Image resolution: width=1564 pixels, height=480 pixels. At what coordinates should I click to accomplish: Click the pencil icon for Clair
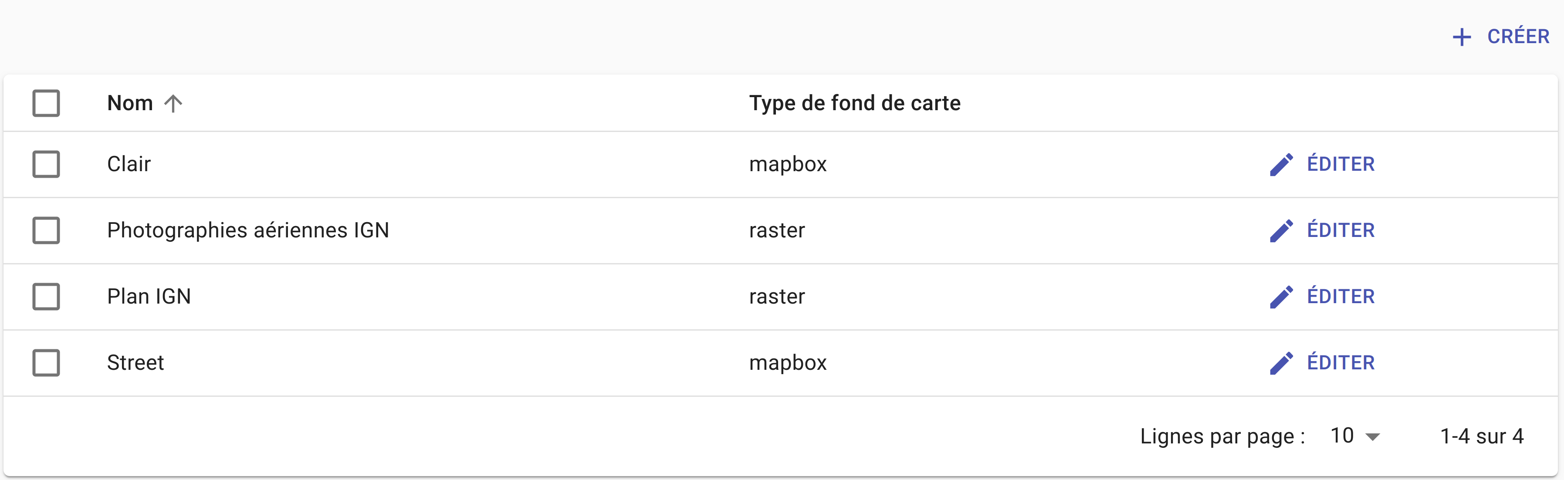tap(1281, 165)
